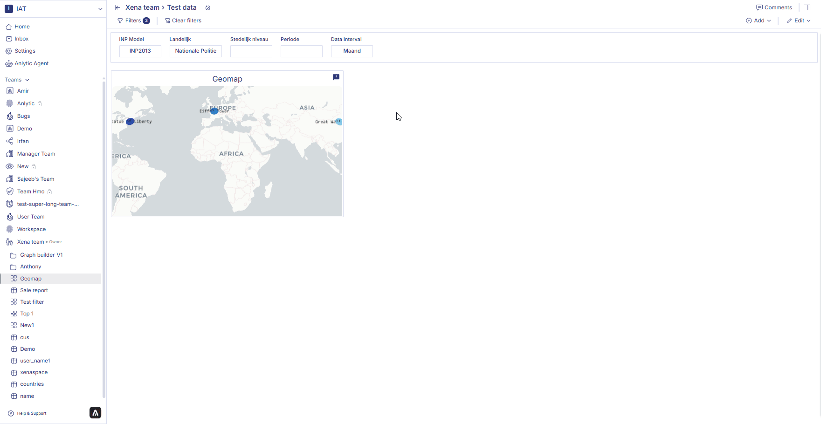Viewport: 821px width, 424px height.
Task: Open the Edit dropdown menu
Action: [x=799, y=21]
